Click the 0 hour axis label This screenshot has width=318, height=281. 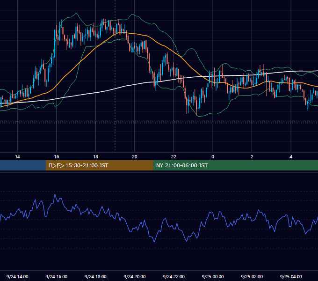coord(213,157)
